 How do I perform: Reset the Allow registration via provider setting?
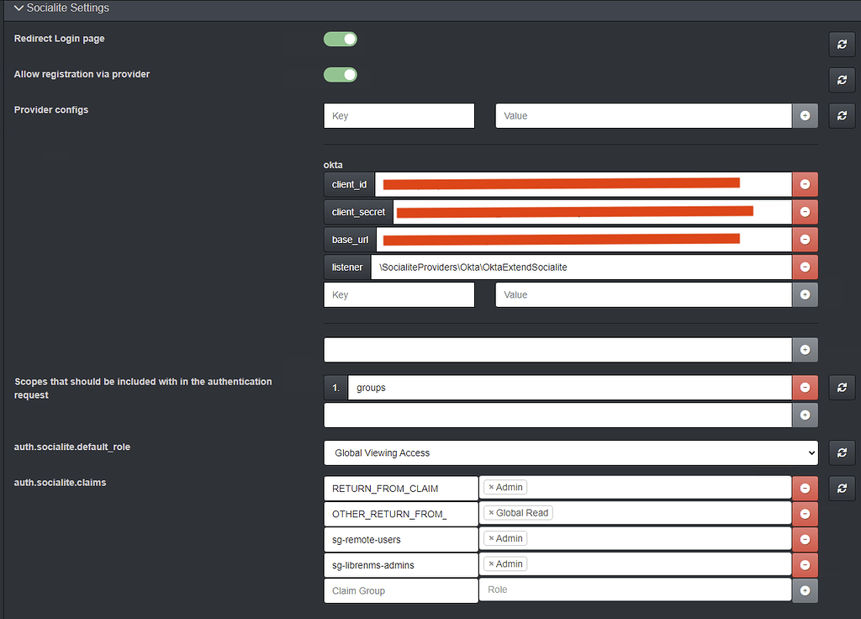click(842, 80)
